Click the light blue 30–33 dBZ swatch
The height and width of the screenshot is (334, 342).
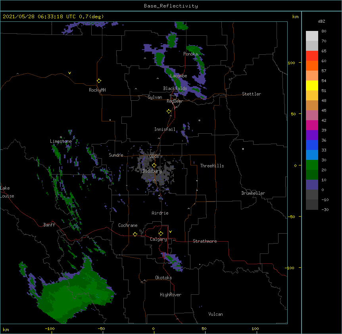tap(312, 155)
